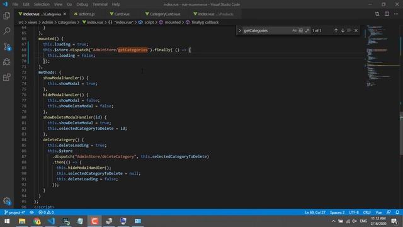Select language mode Vue

pos(378,212)
